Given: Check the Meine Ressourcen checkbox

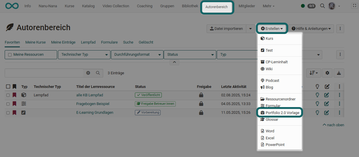Looking at the screenshot, I should pos(10,55).
